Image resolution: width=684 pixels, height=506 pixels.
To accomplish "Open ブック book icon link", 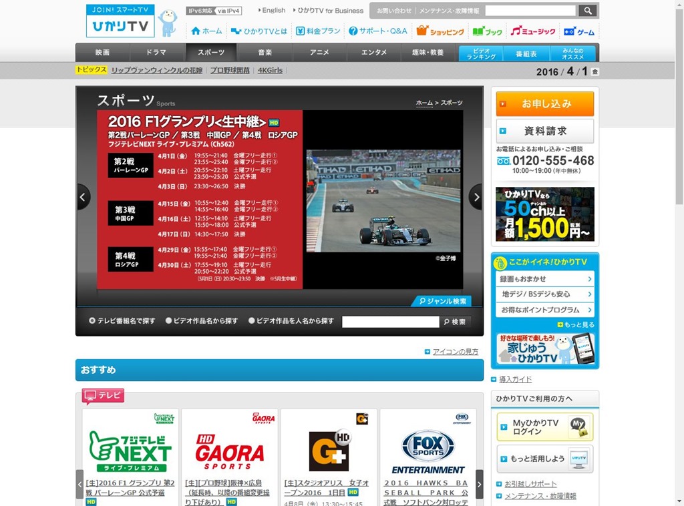I will pos(487,31).
